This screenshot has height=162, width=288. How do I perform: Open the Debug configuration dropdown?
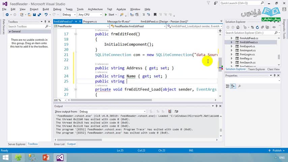click(x=69, y=15)
